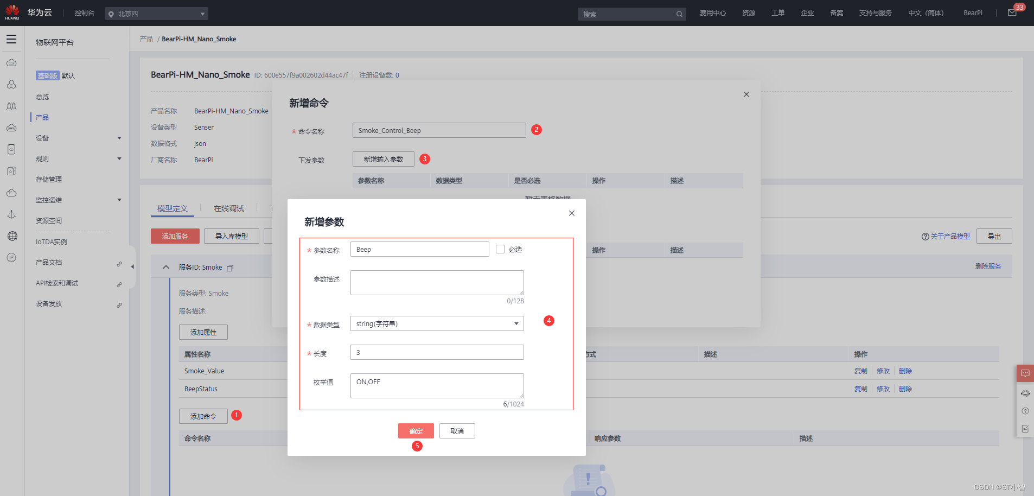1034x496 pixels.
Task: Open the mail notifications icon
Action: click(x=1012, y=13)
